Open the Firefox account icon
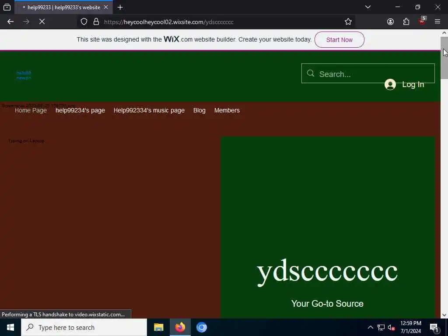 390,22
